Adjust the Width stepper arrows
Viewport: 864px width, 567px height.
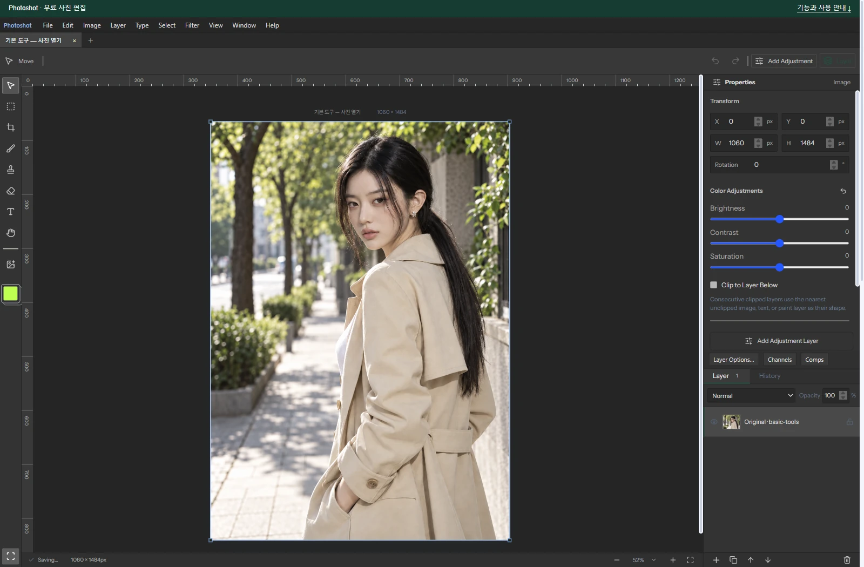click(758, 143)
